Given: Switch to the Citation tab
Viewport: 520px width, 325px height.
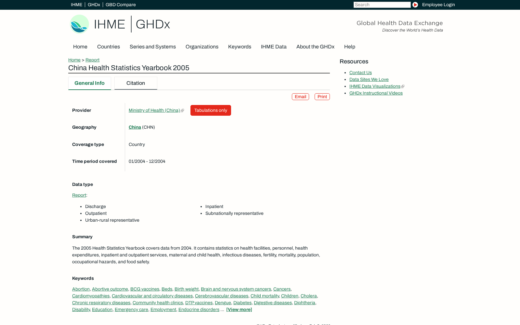Looking at the screenshot, I should tap(136, 83).
